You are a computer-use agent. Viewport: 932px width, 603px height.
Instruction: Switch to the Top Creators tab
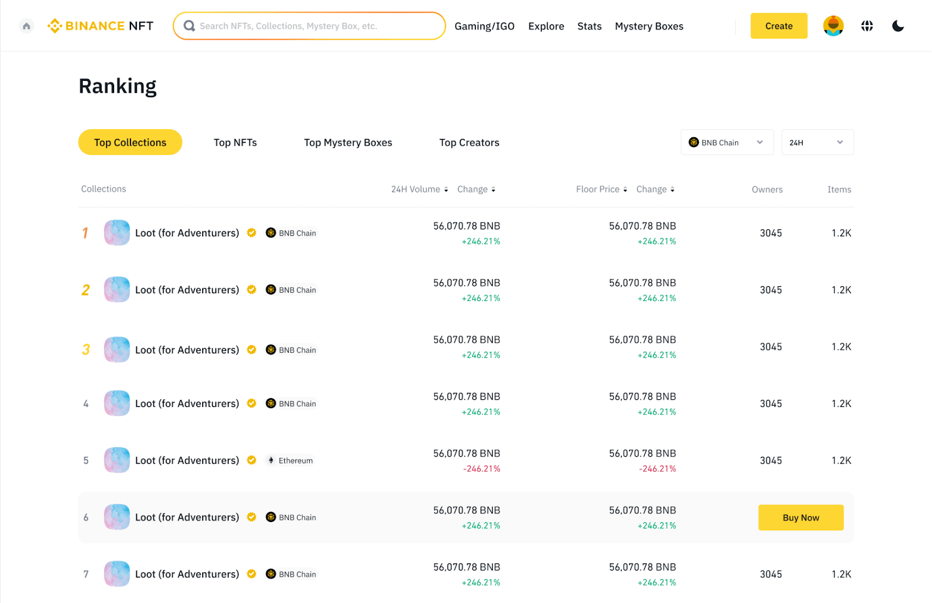click(x=469, y=143)
